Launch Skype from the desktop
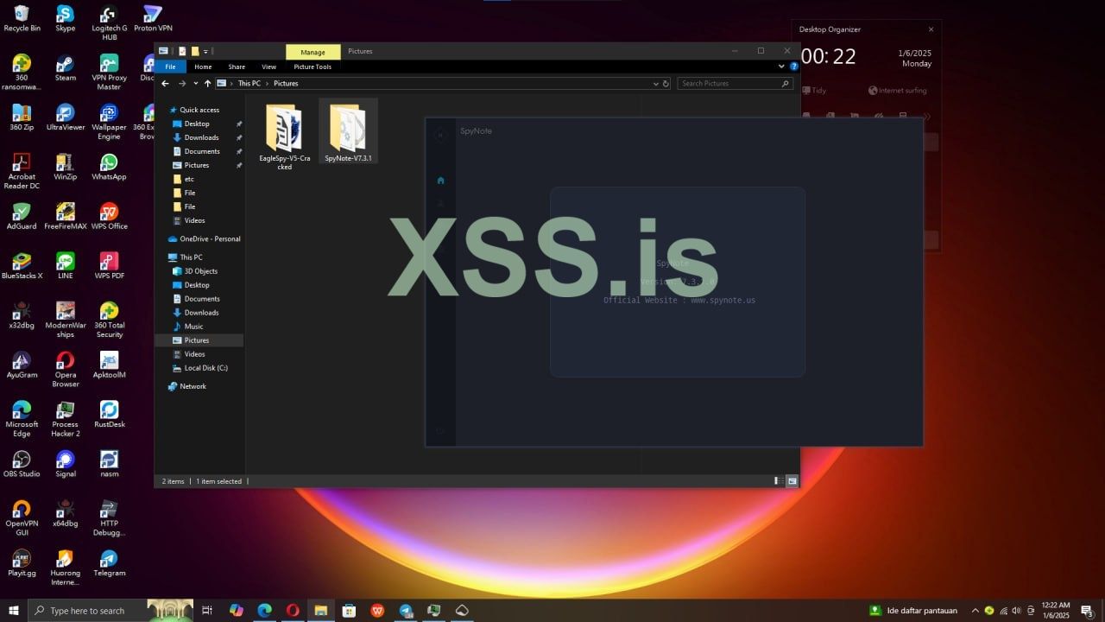Screen dimensions: 1105x622 click(66, 19)
